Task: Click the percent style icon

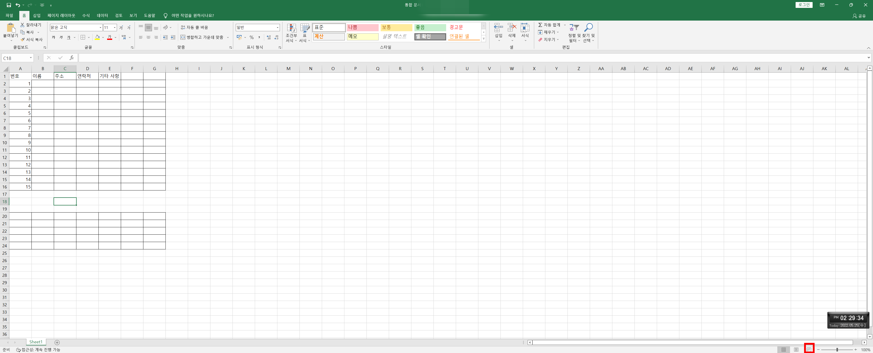Action: click(251, 37)
